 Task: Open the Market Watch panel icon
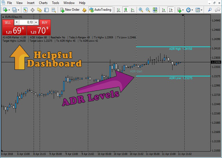coord(25,10)
